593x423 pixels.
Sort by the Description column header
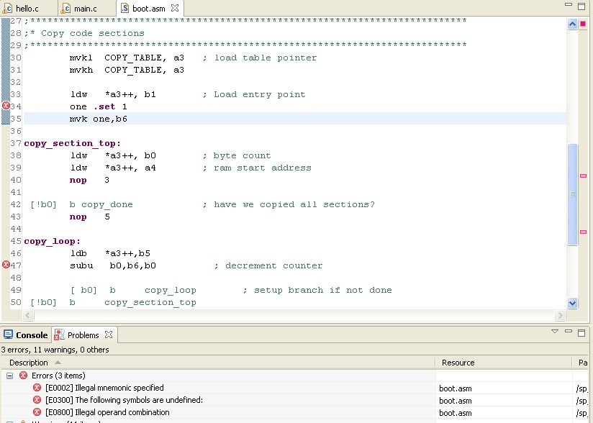tap(218, 363)
